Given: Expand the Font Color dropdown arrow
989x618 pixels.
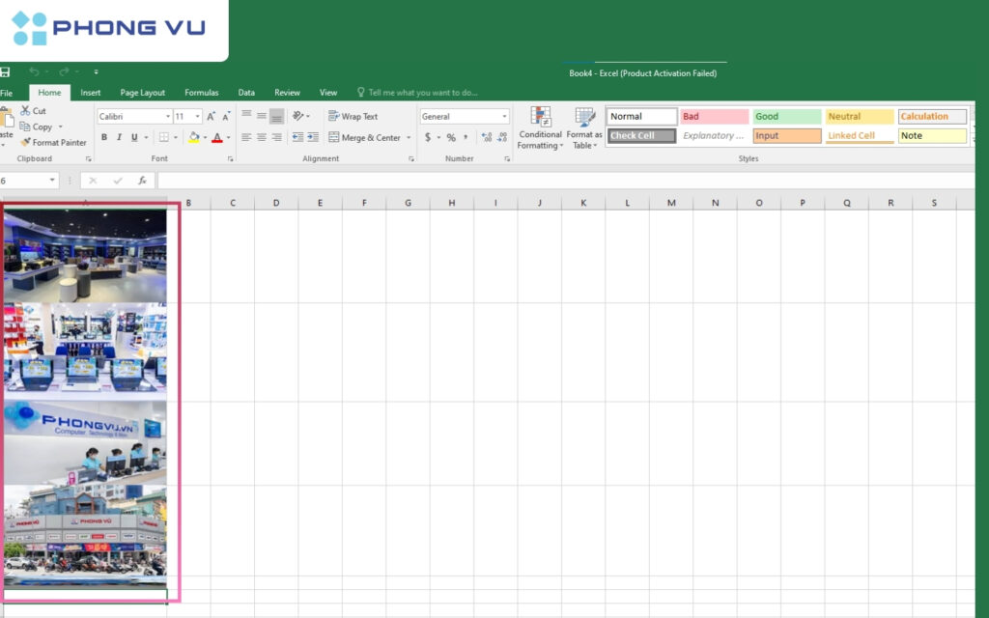Looking at the screenshot, I should coord(228,137).
